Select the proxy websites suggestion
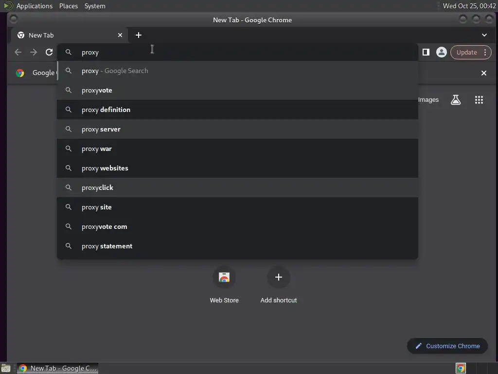The image size is (498, 374). click(x=237, y=168)
